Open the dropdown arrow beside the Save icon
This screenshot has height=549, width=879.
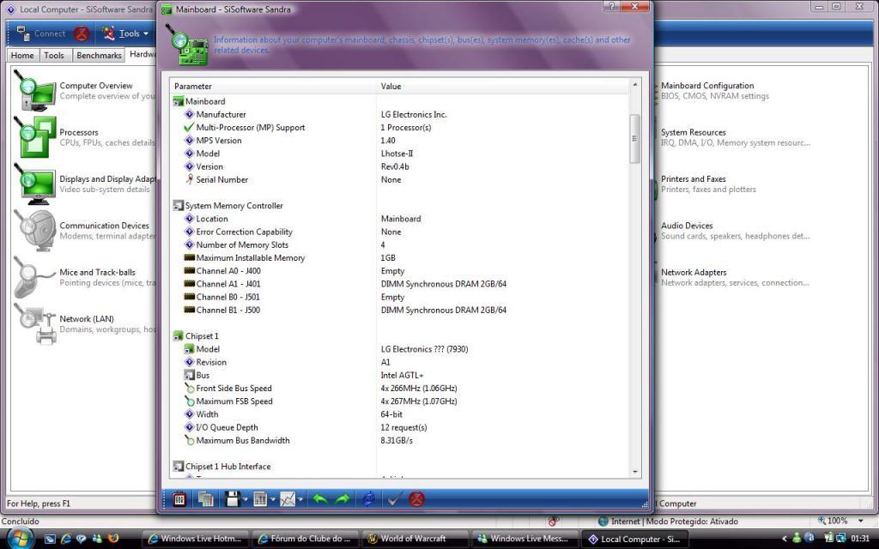point(246,499)
